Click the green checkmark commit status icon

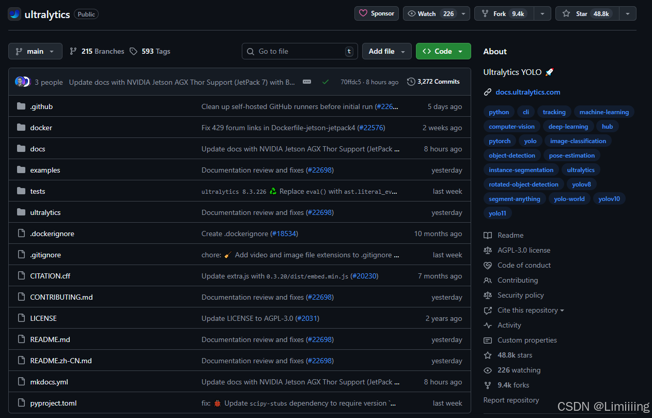(x=325, y=82)
